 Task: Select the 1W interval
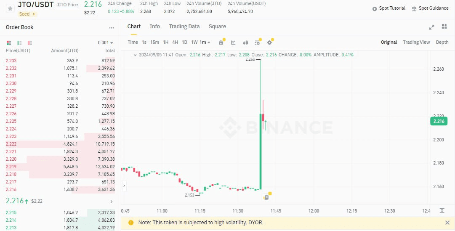194,42
